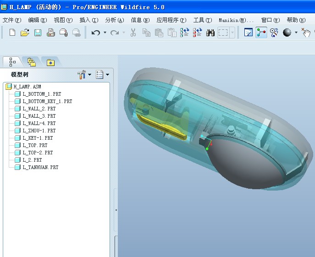This screenshot has width=315, height=257.
Task: Open the 分析(A) menu
Action: point(115,20)
